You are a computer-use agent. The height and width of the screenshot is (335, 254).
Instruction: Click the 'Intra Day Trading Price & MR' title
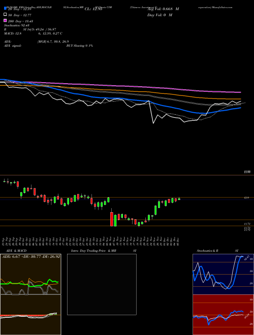(x=93, y=251)
